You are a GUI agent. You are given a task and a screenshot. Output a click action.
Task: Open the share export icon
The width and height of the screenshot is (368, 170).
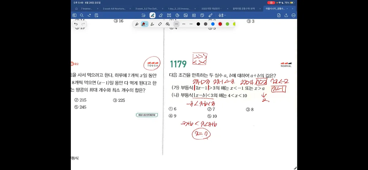[286, 15]
